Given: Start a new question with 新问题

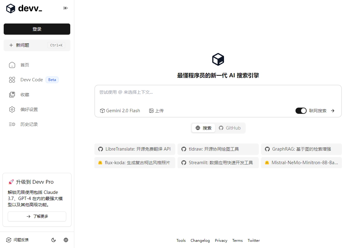Looking at the screenshot, I should point(37,45).
